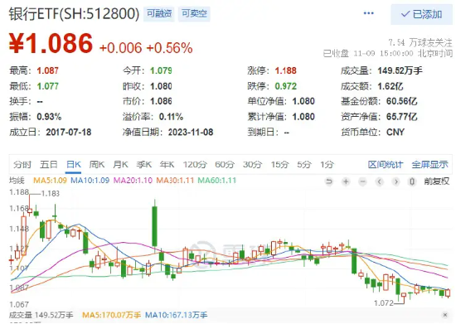Screen dimensions: 456x324
Task: Click the 成立日 date 2017-07-18
Action: click(69, 132)
